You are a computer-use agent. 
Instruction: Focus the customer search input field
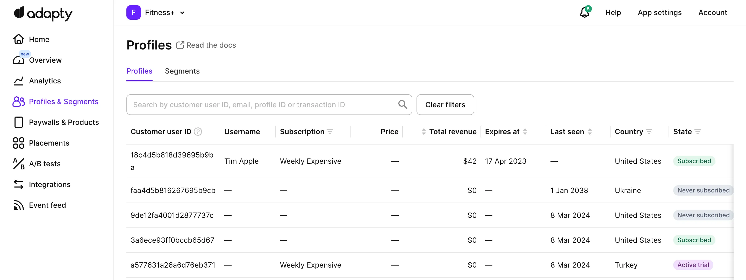(261, 105)
